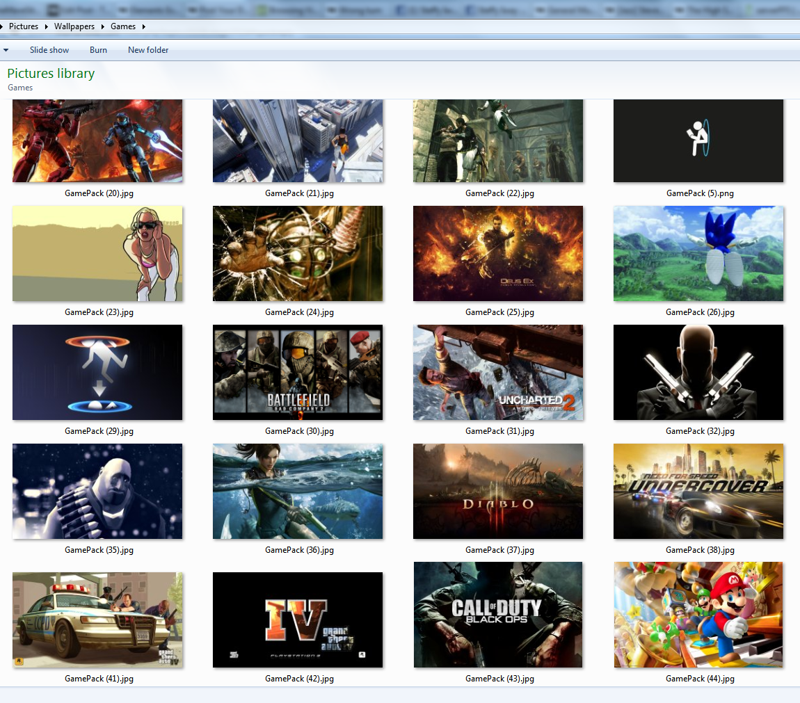Open the toolbar dropdown arrow before Slide show
Screen dimensions: 800x703
point(6,50)
